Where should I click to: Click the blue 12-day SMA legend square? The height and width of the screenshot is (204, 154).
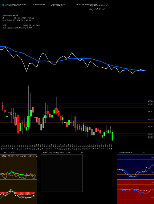3,5
